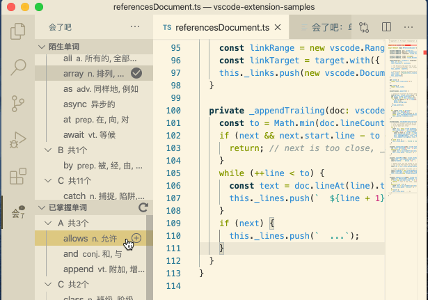
Task: Close the referencesDocument.ts tab
Action: coord(278,27)
